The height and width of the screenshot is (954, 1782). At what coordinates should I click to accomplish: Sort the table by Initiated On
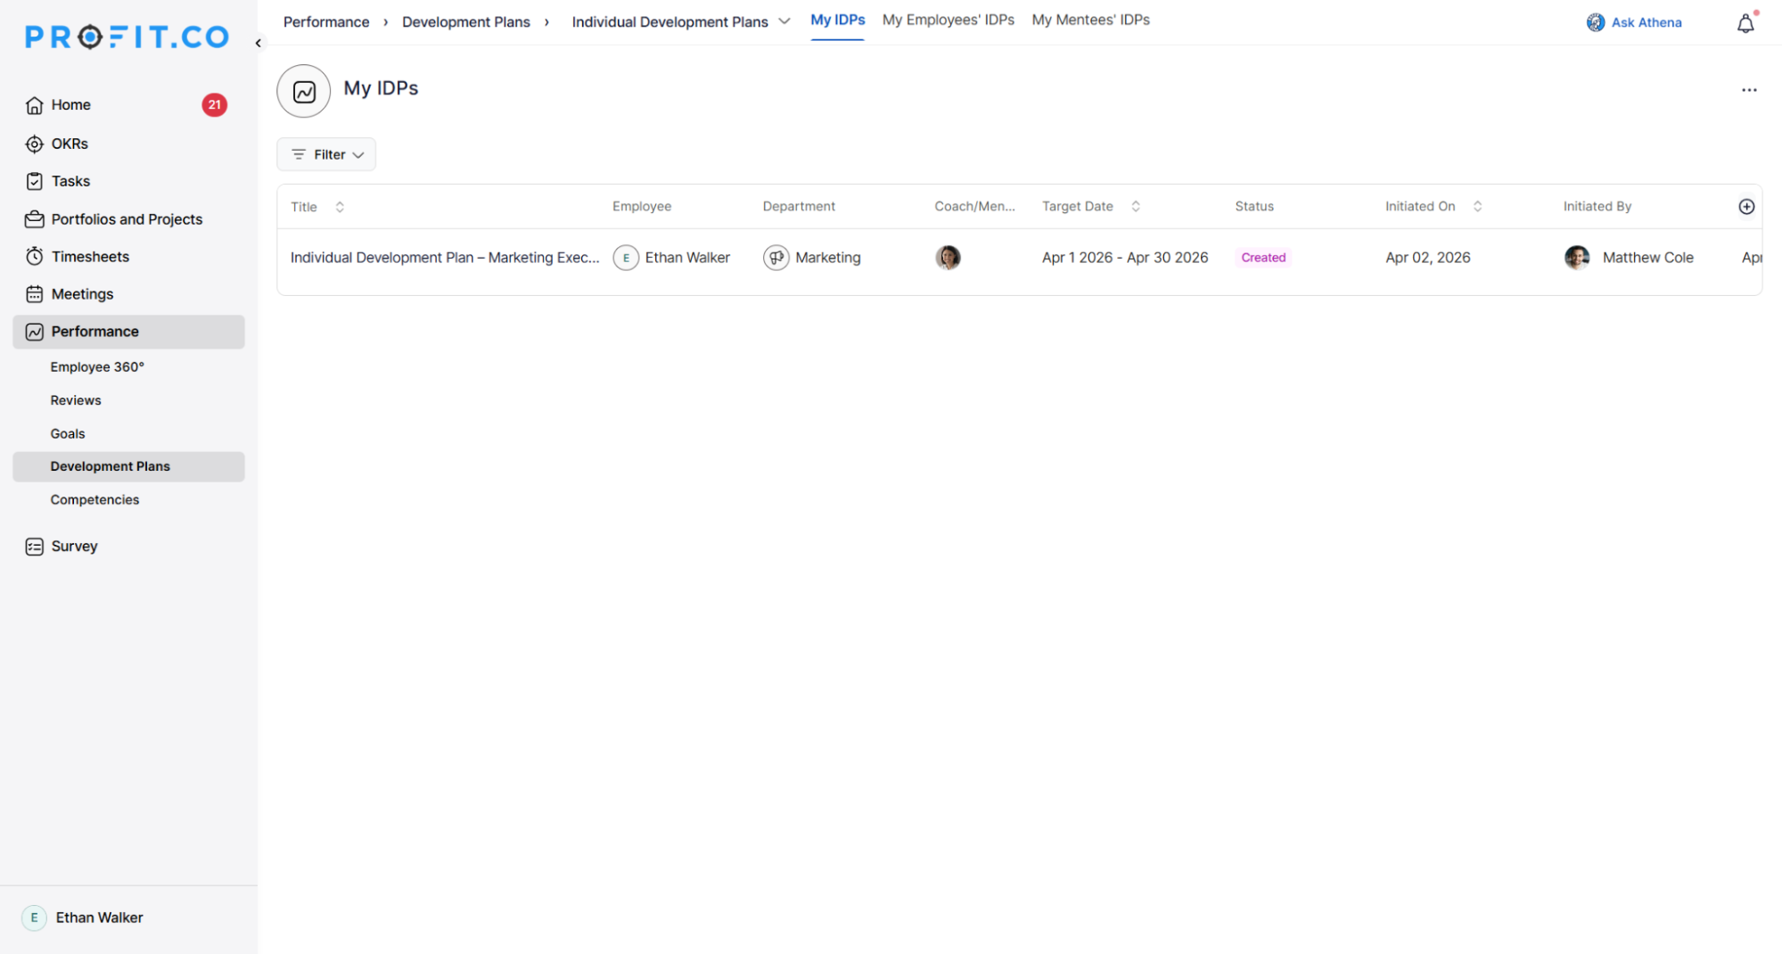pyautogui.click(x=1477, y=207)
